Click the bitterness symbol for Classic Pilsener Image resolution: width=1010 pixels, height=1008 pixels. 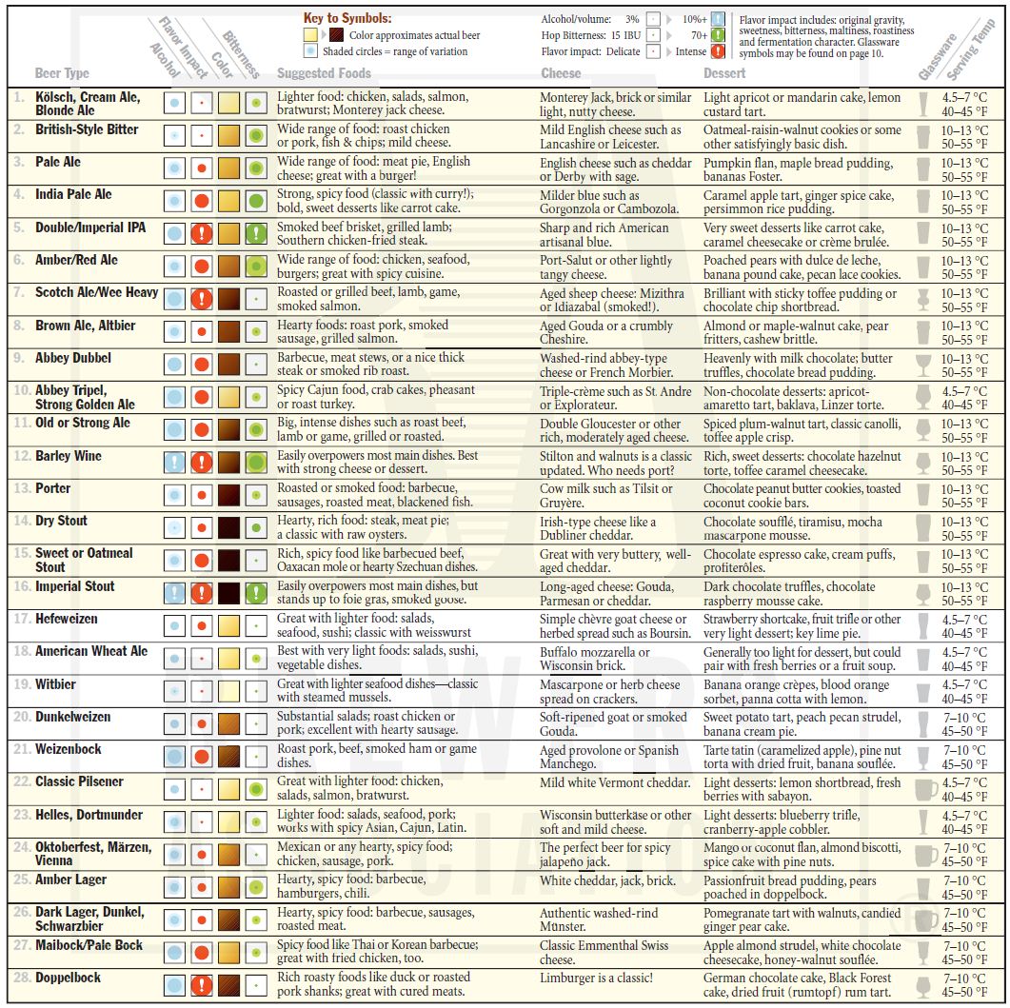pos(256,789)
